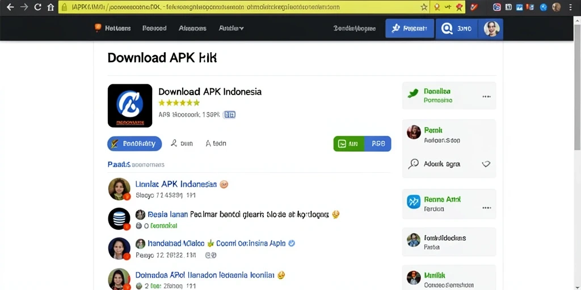The image size is (581, 290).
Task: Click the yellow star rating row
Action: pyautogui.click(x=179, y=103)
